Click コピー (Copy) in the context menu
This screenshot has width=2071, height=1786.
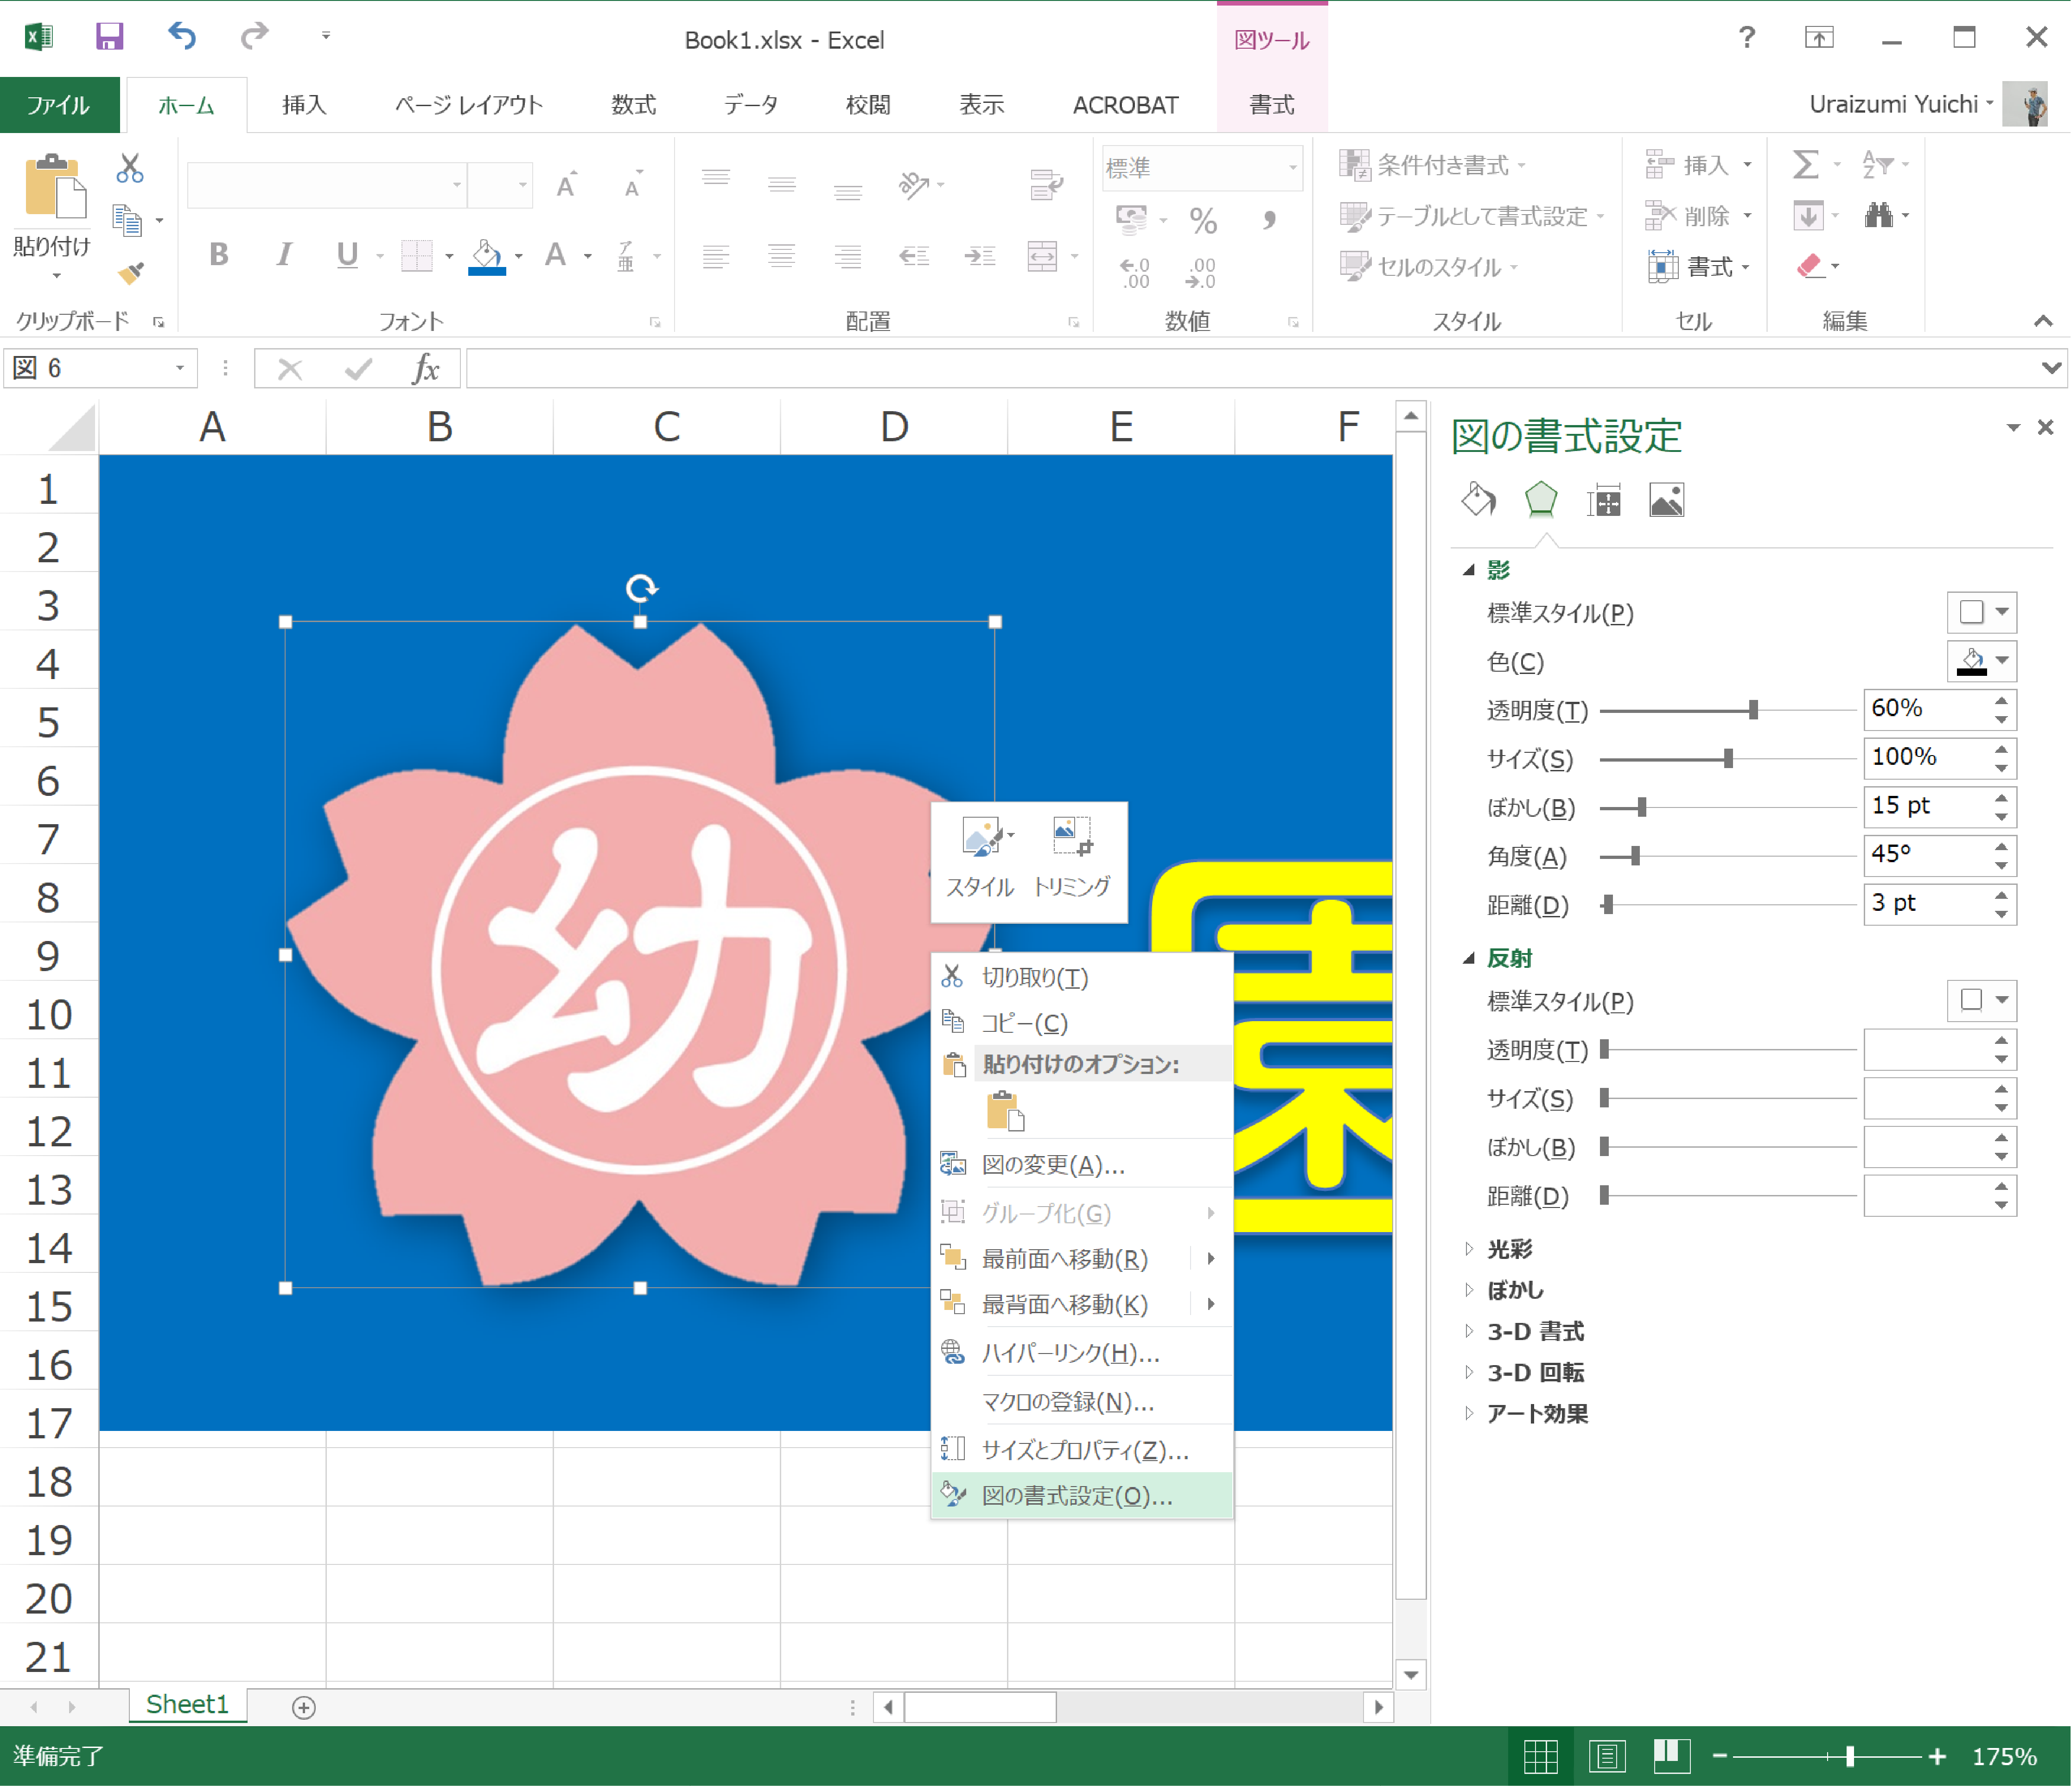(x=1026, y=1023)
